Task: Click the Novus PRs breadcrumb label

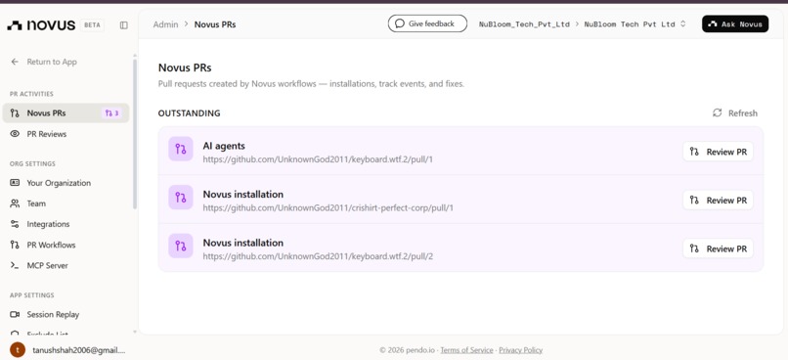Action: 215,24
